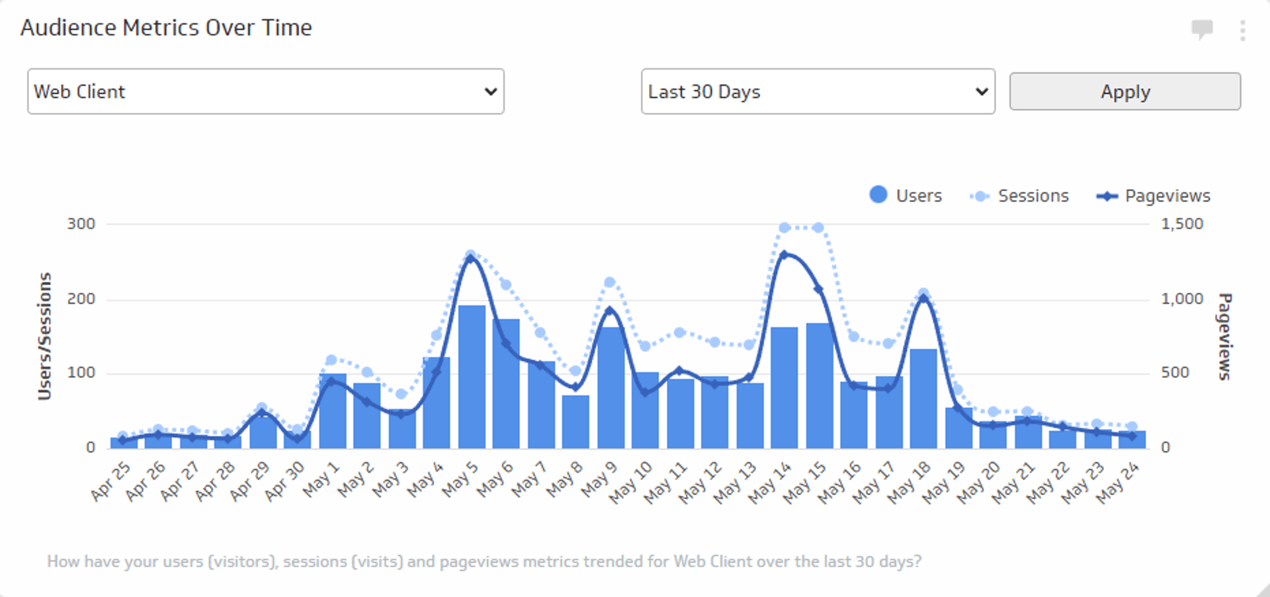
Task: Click the May 14 sessions peak point
Action: click(x=784, y=228)
